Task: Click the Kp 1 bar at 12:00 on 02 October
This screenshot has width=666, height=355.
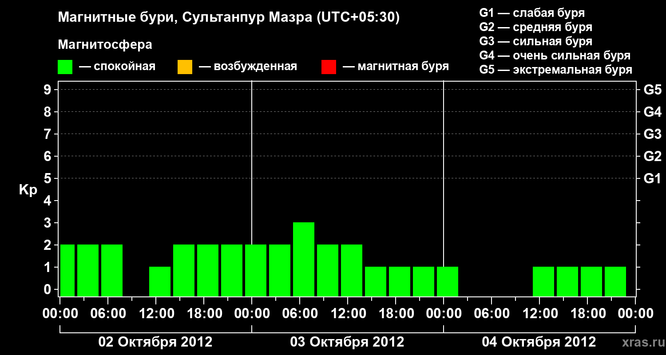Action: pyautogui.click(x=160, y=281)
